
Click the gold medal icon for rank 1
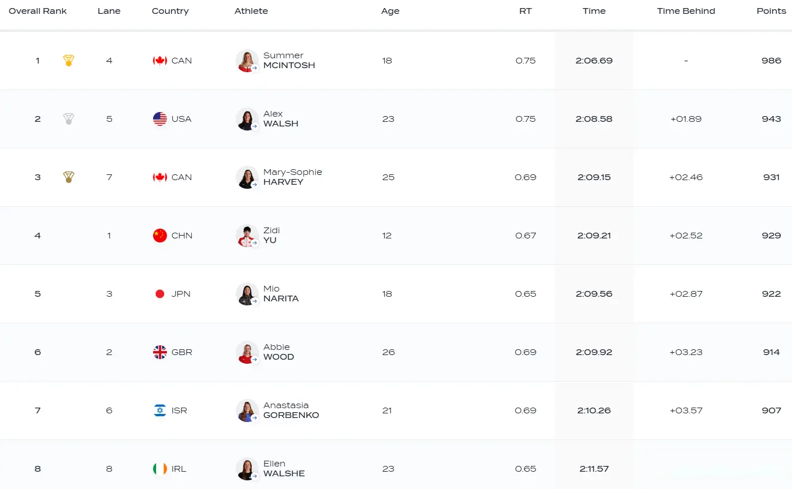[68, 61]
